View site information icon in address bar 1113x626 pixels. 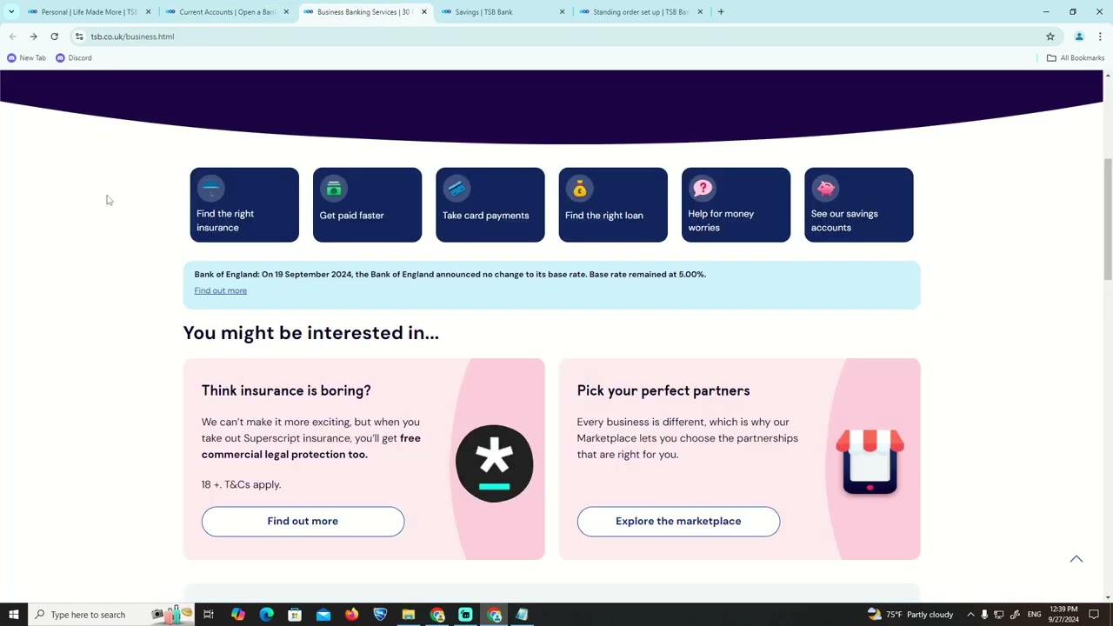pyautogui.click(x=79, y=37)
